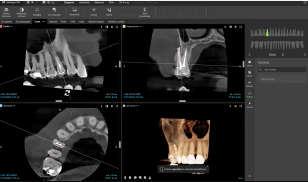
Task: Select the Reslice thickness tool
Action: coord(6,12)
